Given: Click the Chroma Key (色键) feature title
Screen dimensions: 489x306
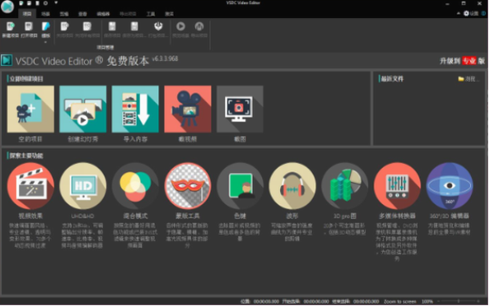Looking at the screenshot, I should click(x=240, y=215).
